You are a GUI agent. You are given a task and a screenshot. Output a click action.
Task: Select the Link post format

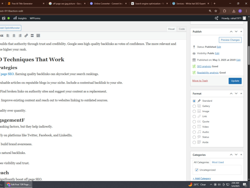(194, 116)
